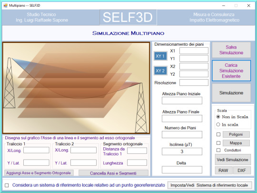Screen dimensions: 257x193
Task: Click the Altezza Piano Iniziale field
Action: (x=182, y=101)
